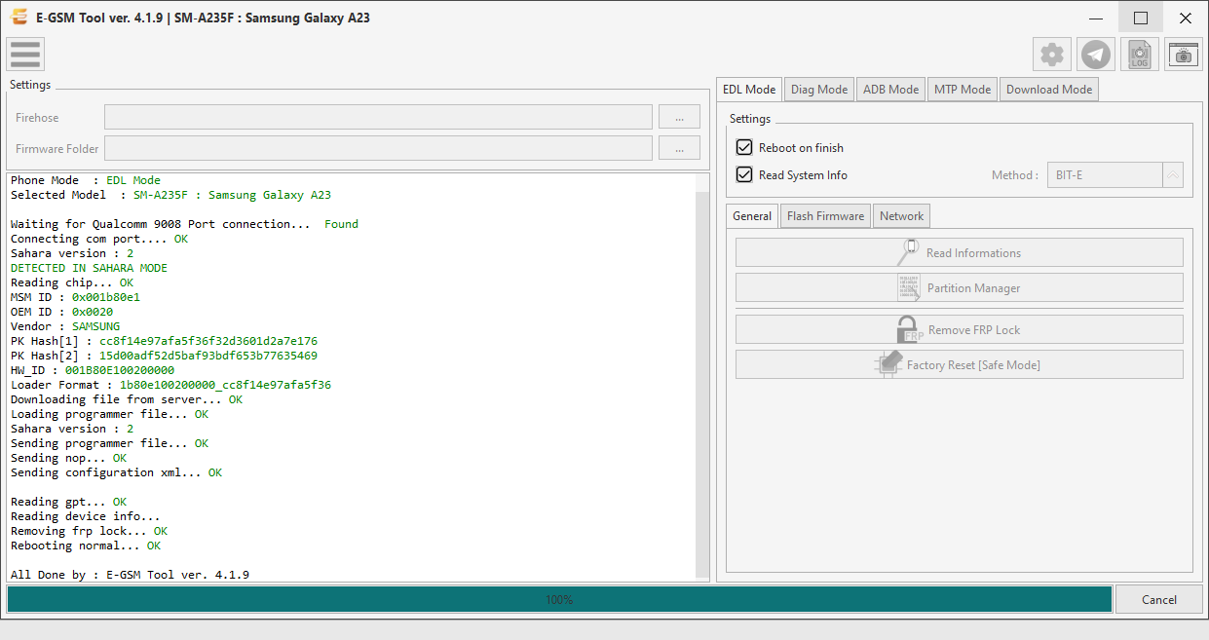Click the 'Removing frp lock... OK' log line

pos(89,531)
